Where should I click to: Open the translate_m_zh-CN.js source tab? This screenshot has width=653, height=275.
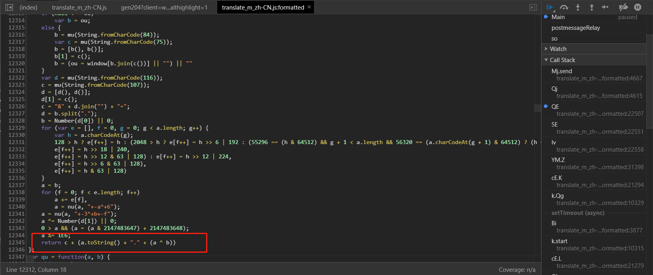[x=79, y=7]
